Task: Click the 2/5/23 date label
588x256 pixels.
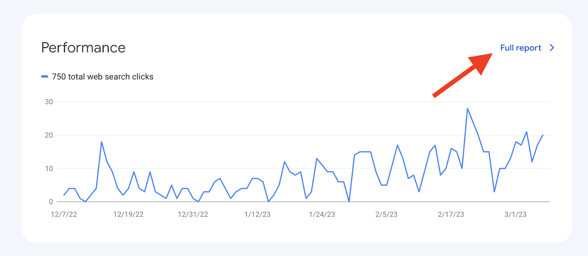Action: tap(386, 214)
